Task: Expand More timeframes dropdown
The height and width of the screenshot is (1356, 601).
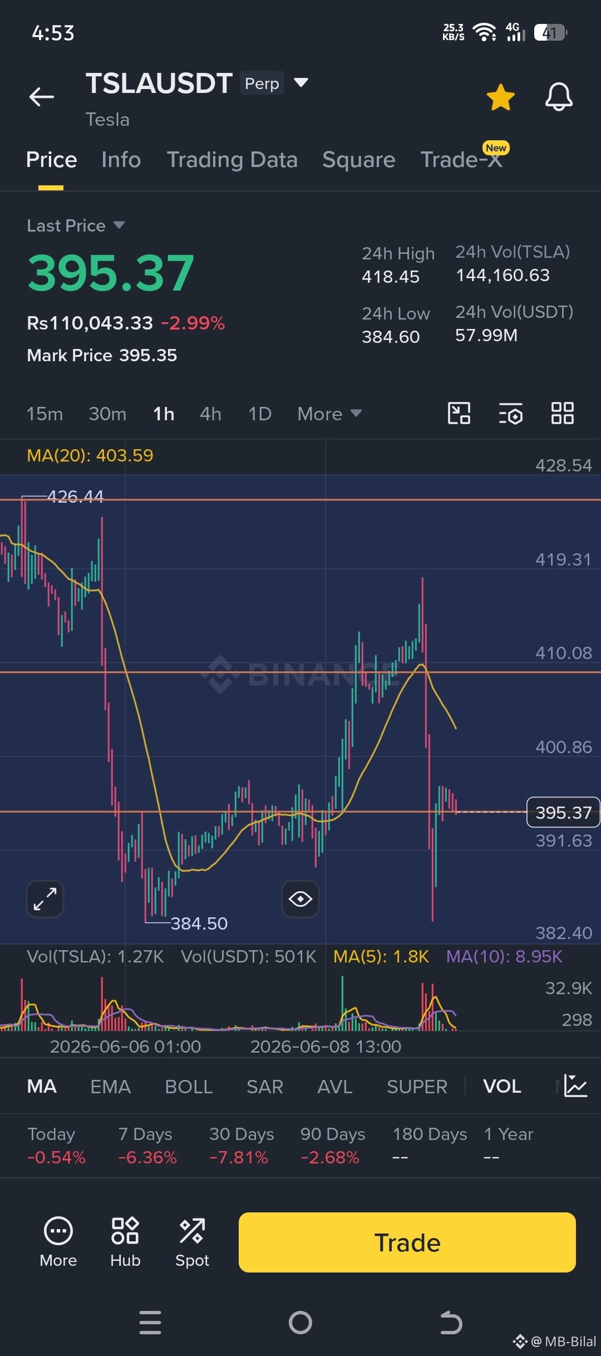Action: (329, 414)
